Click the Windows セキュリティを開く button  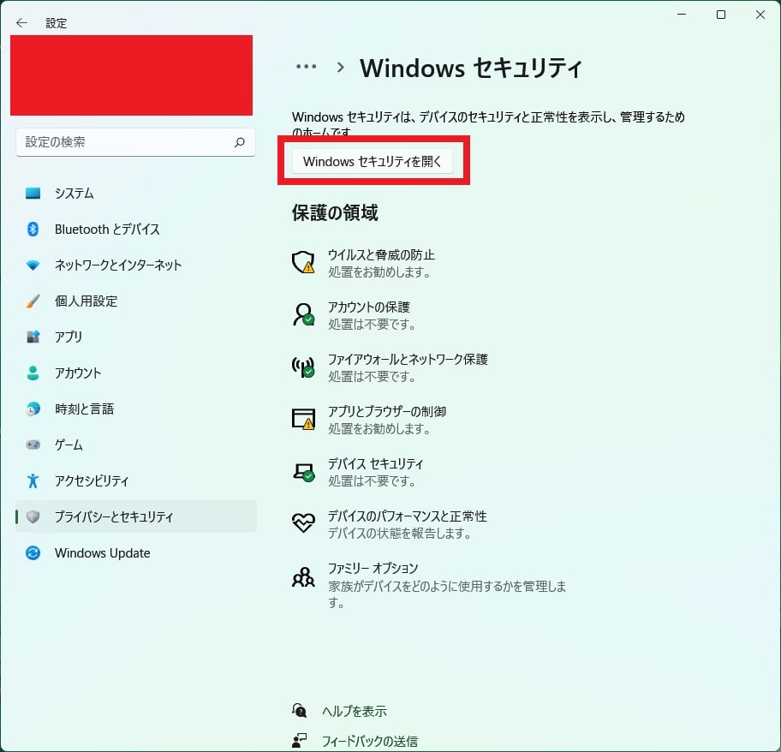click(372, 161)
